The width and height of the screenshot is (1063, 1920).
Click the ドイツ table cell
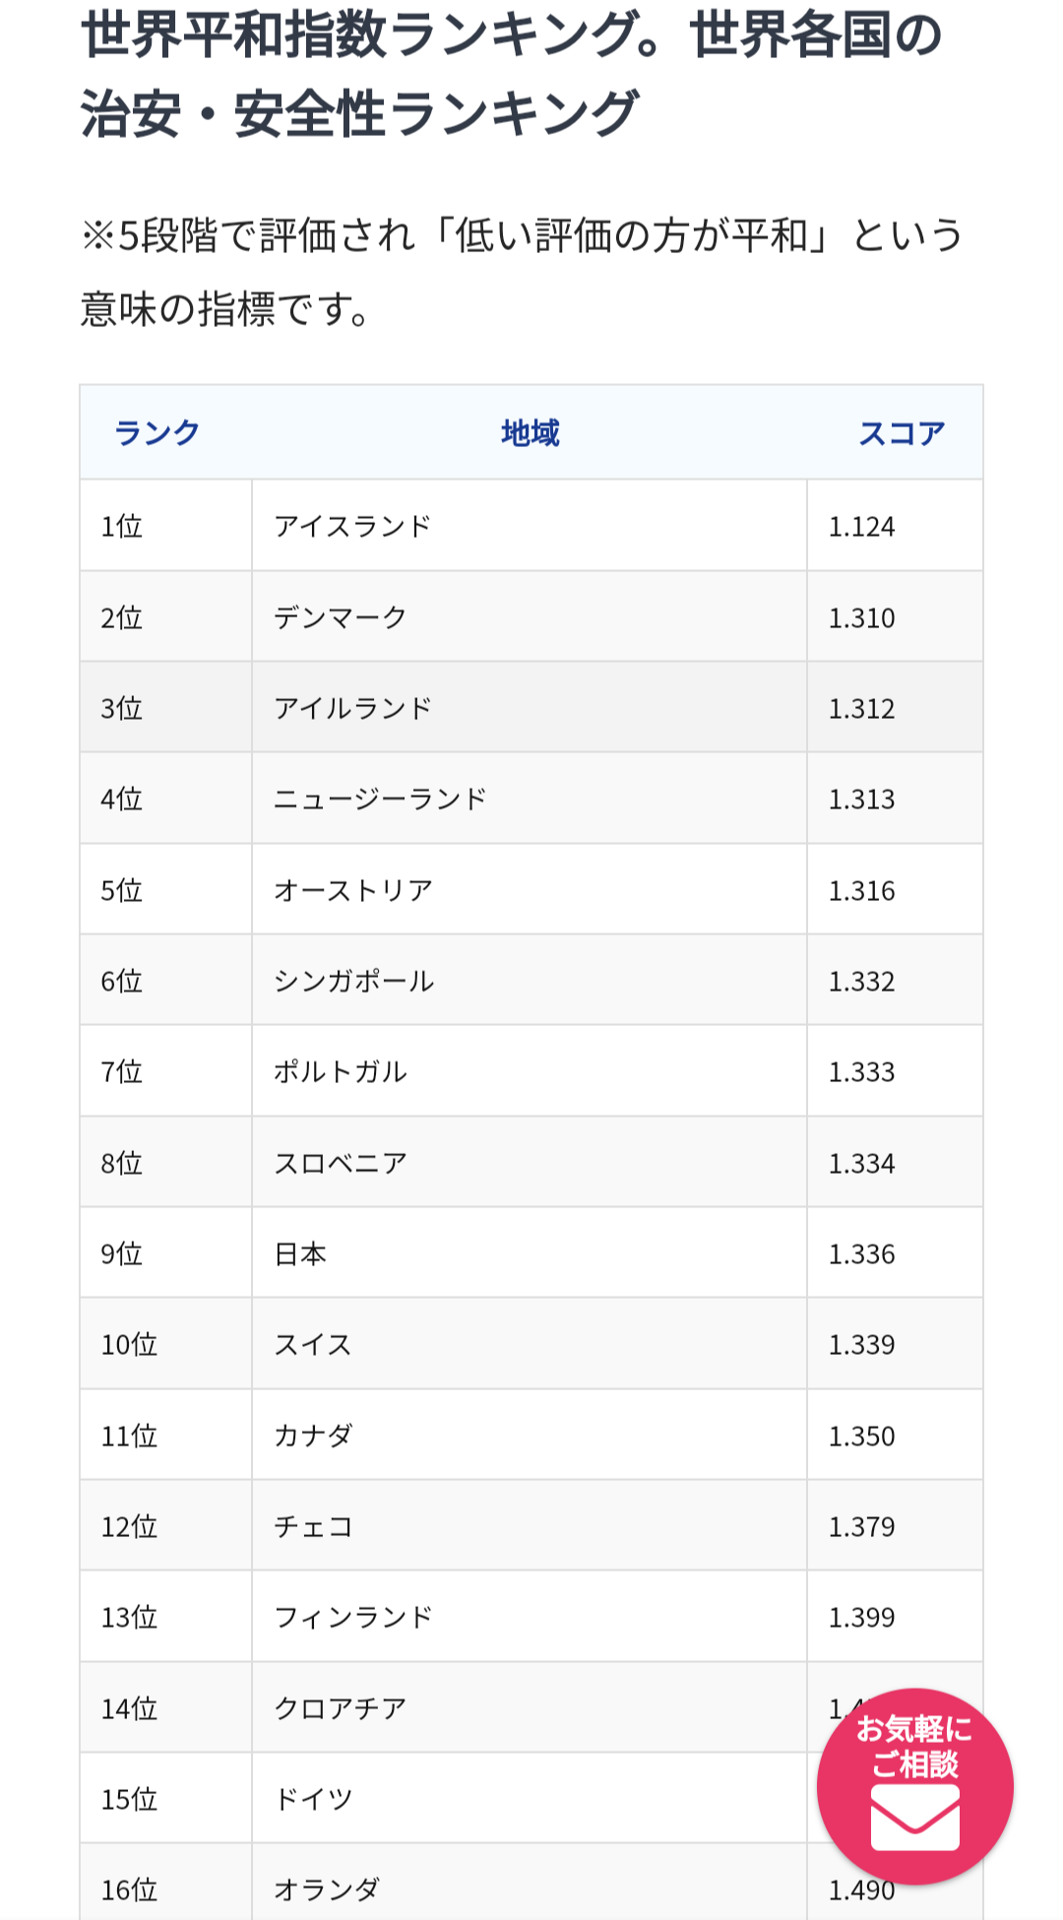click(x=313, y=1800)
